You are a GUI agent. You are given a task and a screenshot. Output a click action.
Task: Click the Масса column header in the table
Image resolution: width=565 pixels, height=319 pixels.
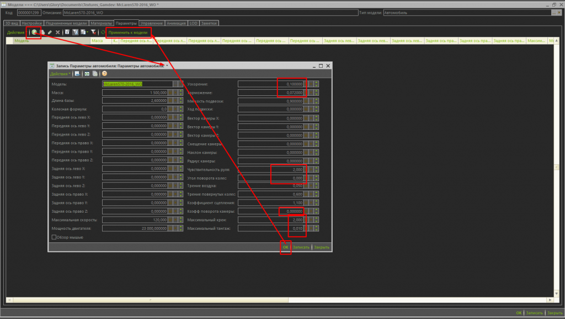click(x=101, y=41)
